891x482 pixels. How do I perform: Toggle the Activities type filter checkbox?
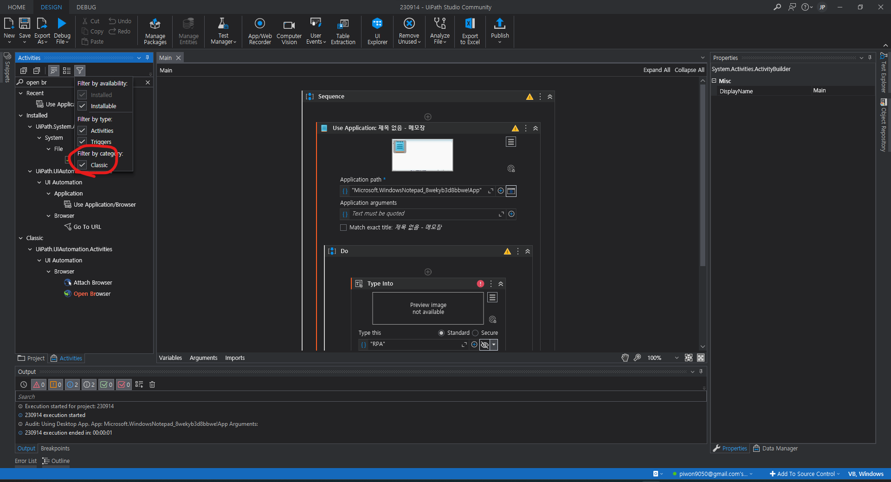tap(82, 130)
